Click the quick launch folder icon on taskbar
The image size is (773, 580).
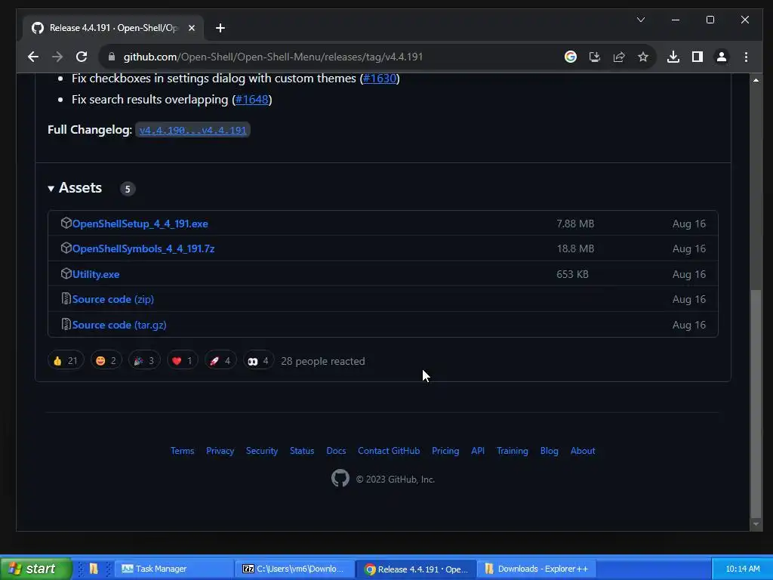point(94,569)
